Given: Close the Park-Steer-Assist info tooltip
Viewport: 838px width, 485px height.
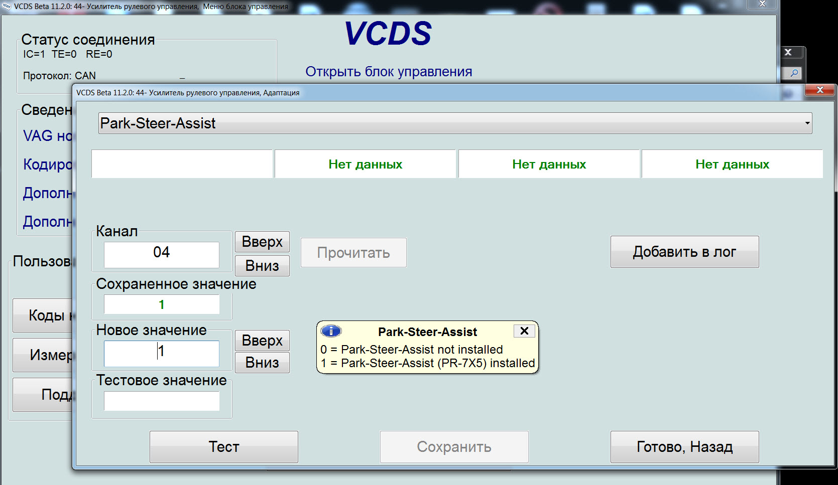Looking at the screenshot, I should coord(524,331).
